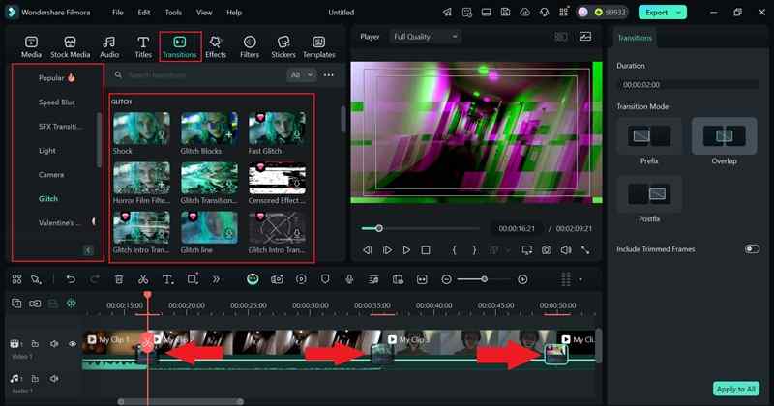Select the timeline crop tool
Image resolution: width=774 pixels, height=406 pixels.
[193, 279]
